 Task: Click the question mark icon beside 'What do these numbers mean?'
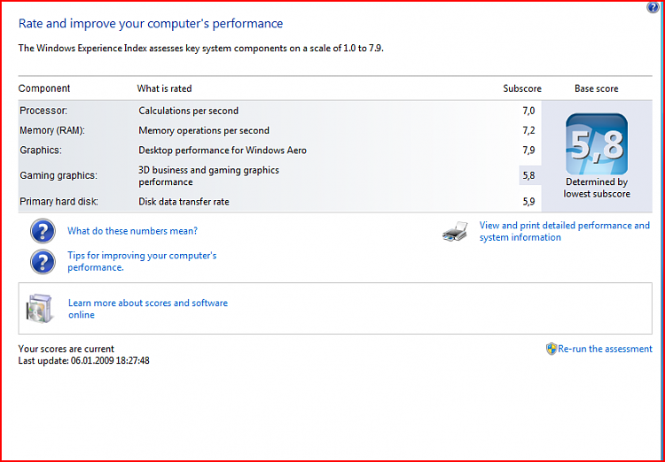point(43,231)
